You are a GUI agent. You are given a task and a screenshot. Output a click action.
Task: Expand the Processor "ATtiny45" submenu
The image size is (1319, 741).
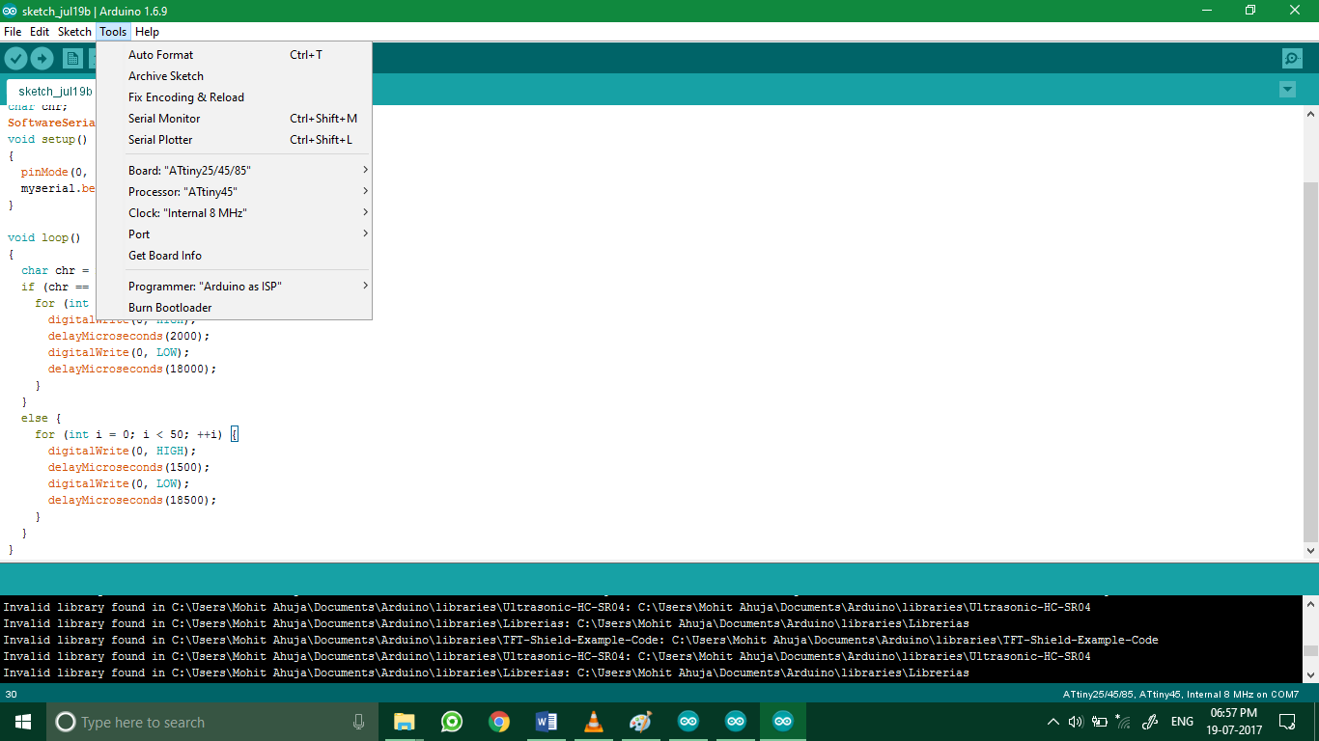(x=234, y=192)
